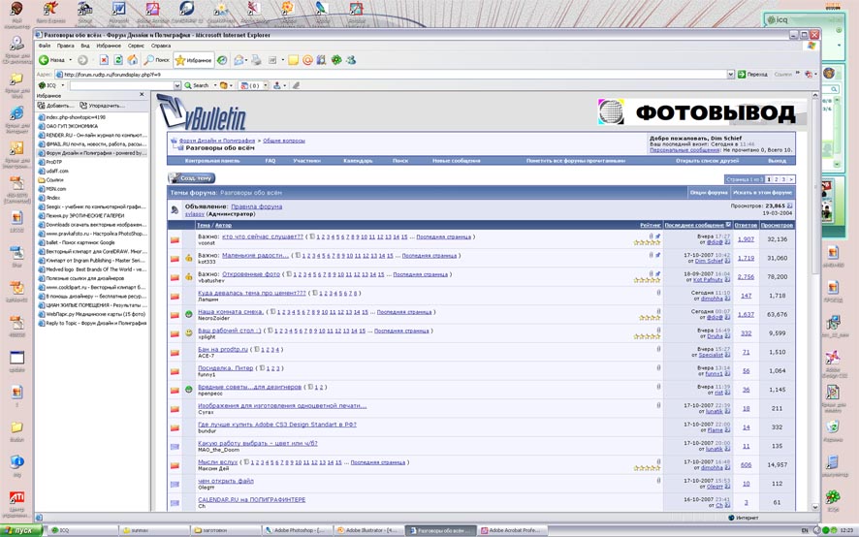The image size is (859, 537).
Task: Go to the Home page icon
Action: click(133, 60)
